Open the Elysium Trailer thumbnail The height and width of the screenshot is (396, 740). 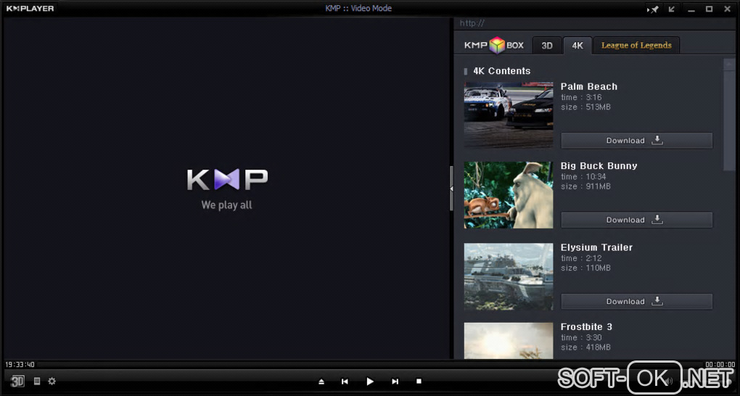[x=509, y=276]
